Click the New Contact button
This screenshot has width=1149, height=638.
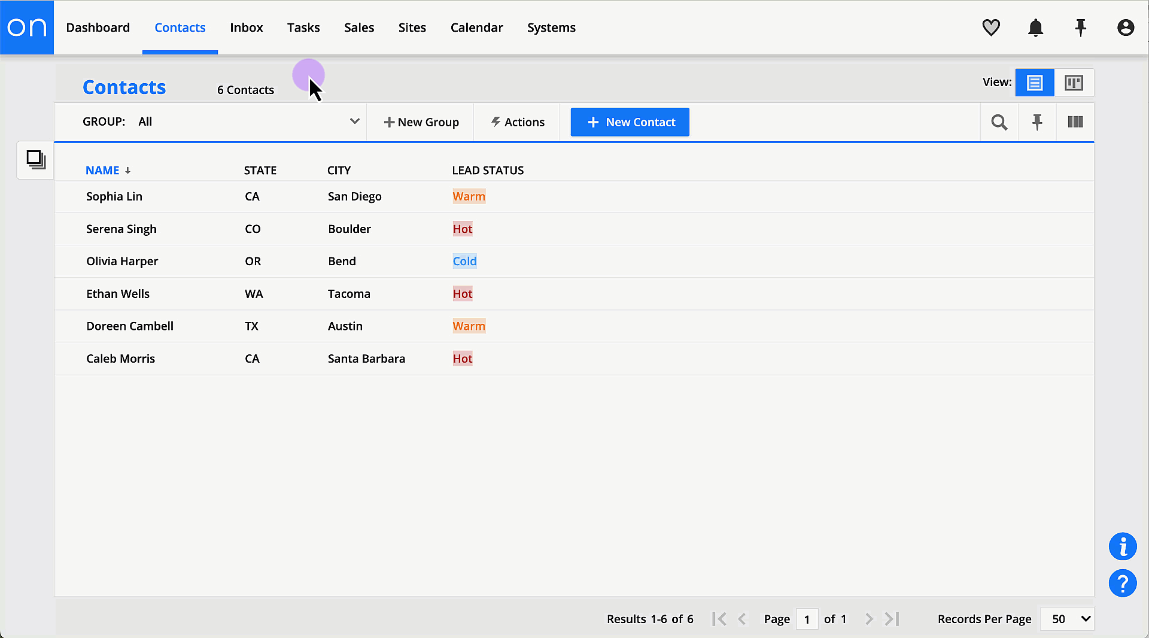pos(630,122)
